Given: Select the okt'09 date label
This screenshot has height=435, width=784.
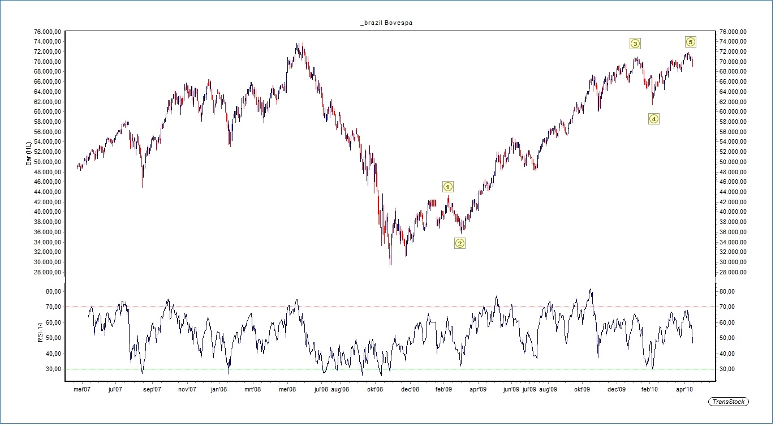Looking at the screenshot, I should [x=582, y=389].
